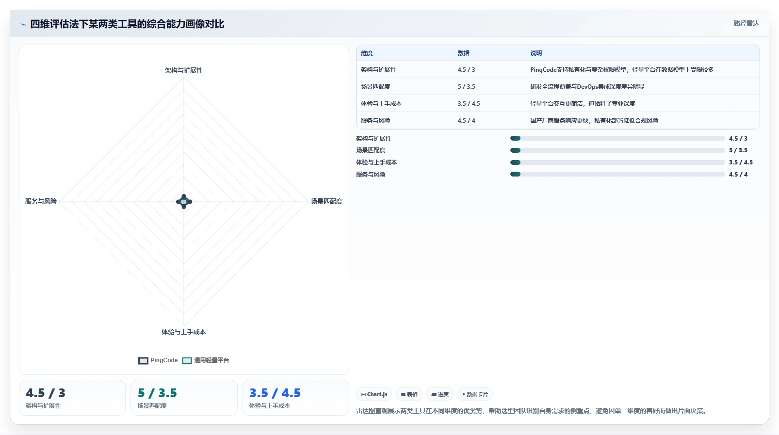This screenshot has height=435, width=779.
Task: Select the 场景匹配度 cell in the table
Action: (375, 87)
